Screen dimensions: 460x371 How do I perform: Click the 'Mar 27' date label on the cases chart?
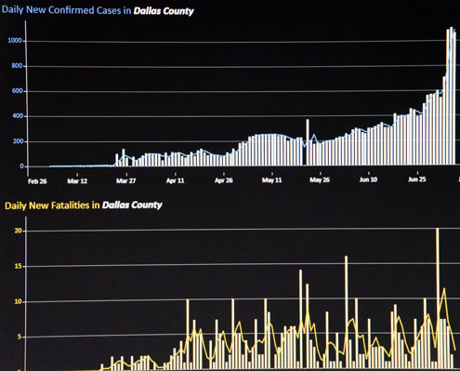(x=125, y=180)
